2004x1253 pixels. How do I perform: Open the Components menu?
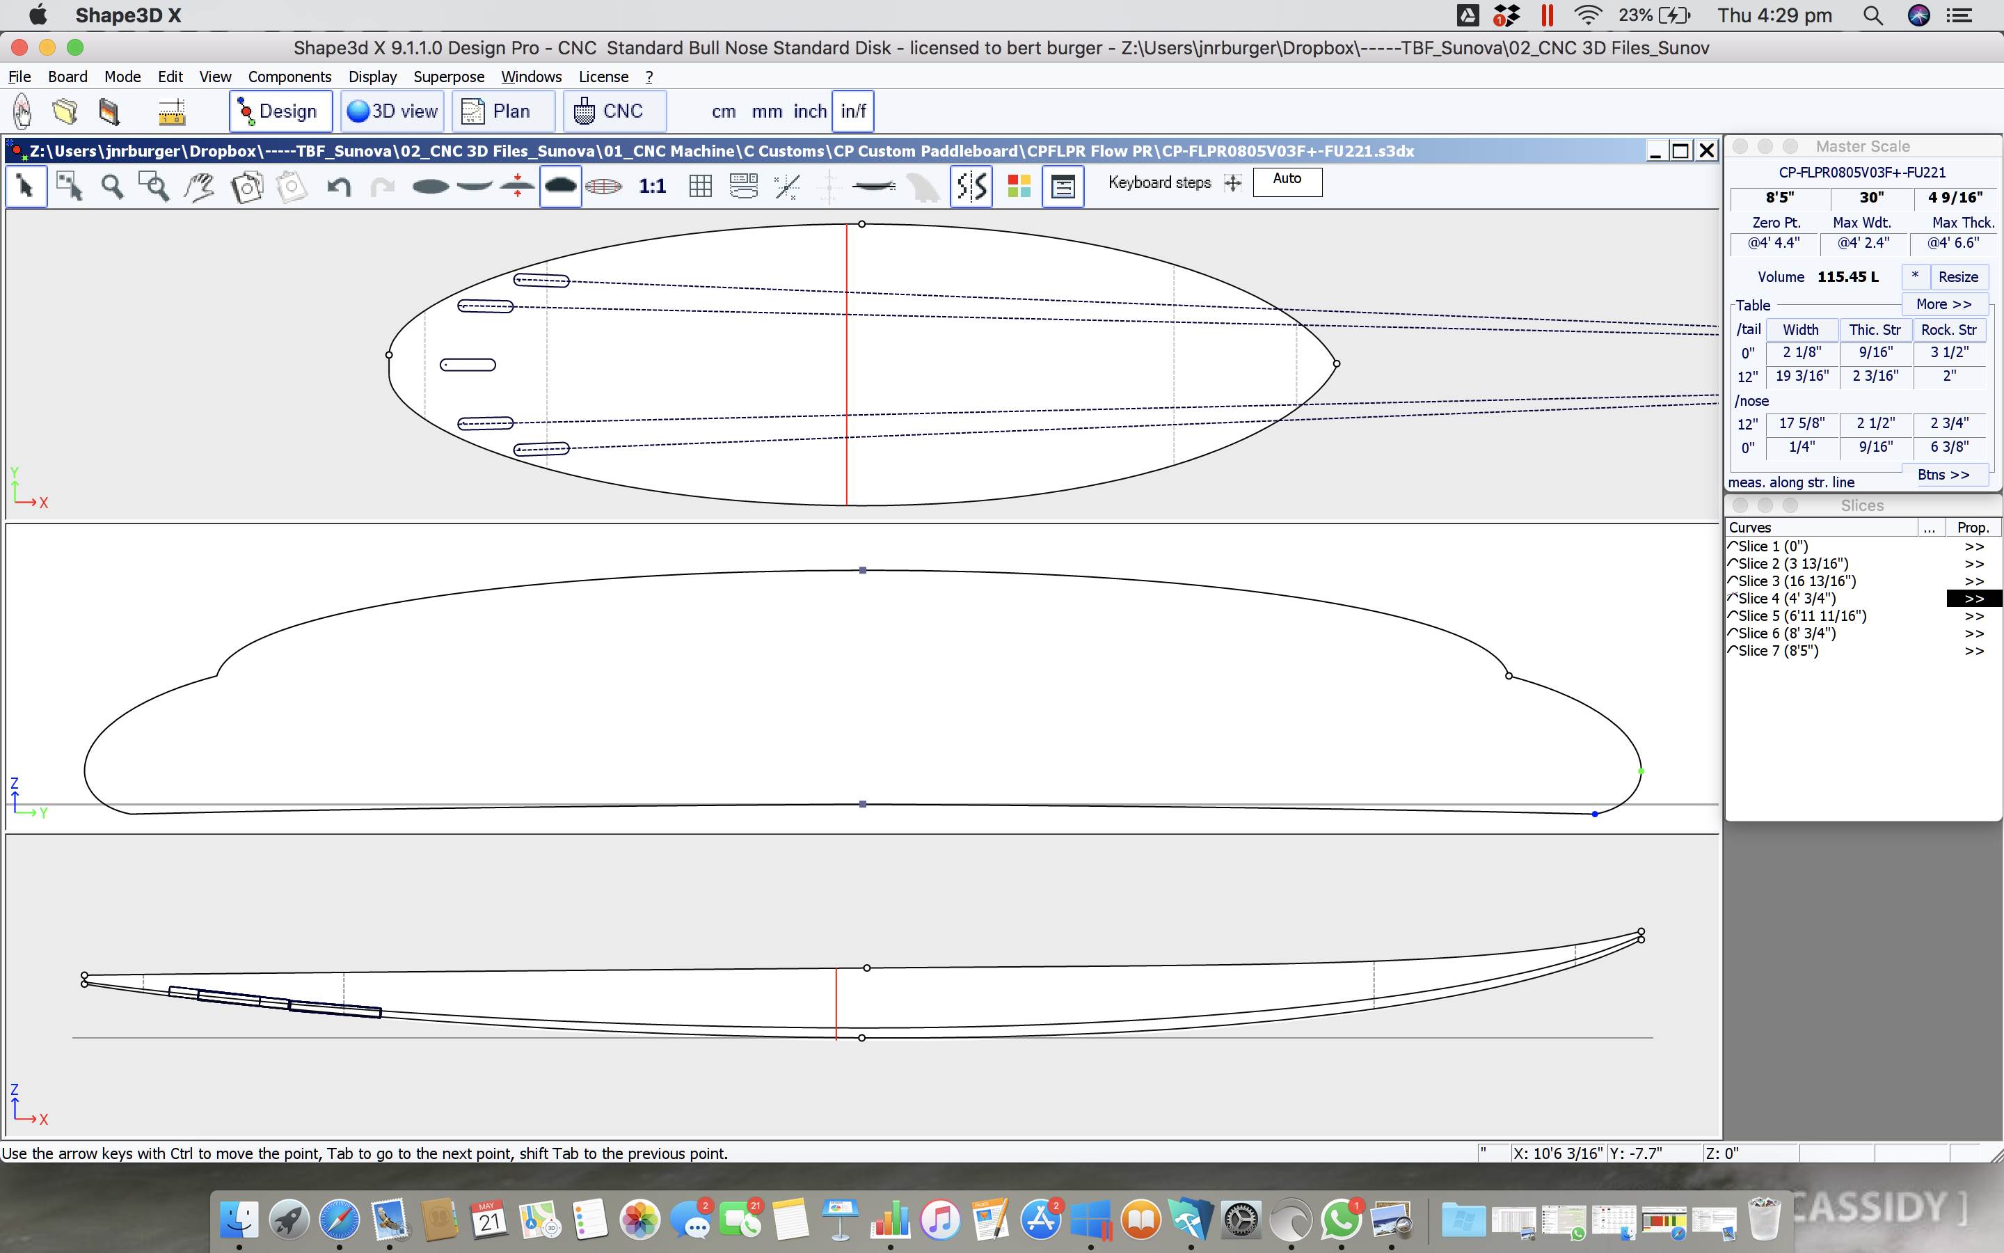tap(289, 77)
